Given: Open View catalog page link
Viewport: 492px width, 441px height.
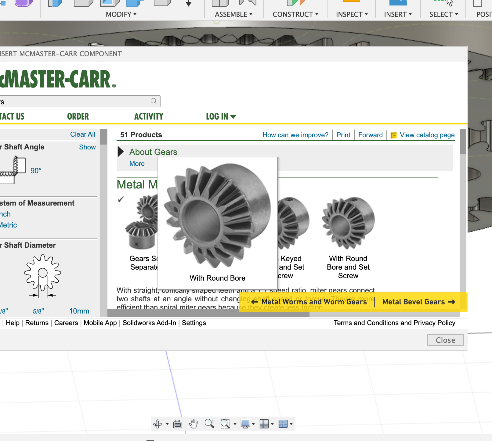Looking at the screenshot, I should [x=427, y=135].
